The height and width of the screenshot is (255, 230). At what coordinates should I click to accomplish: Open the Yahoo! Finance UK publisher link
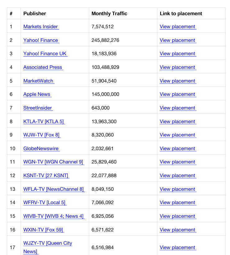[x=45, y=53]
